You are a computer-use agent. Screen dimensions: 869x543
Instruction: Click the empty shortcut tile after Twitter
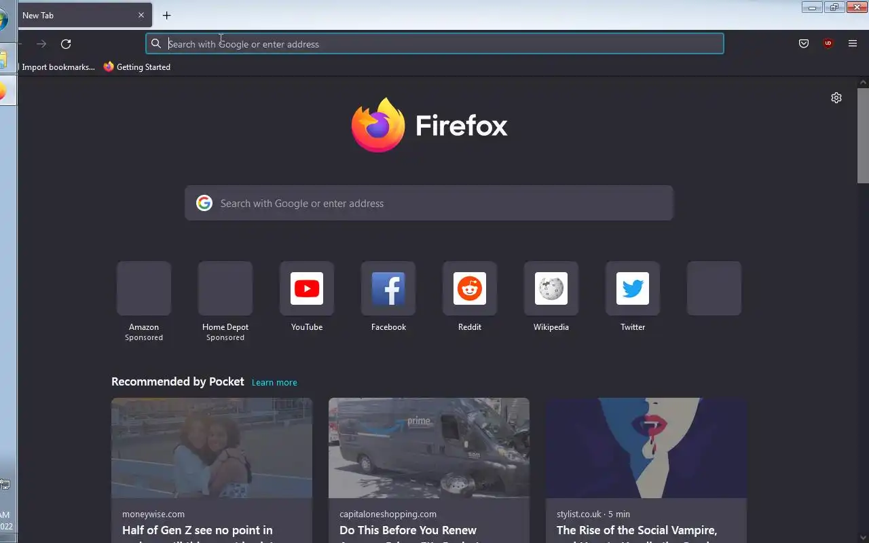point(714,288)
